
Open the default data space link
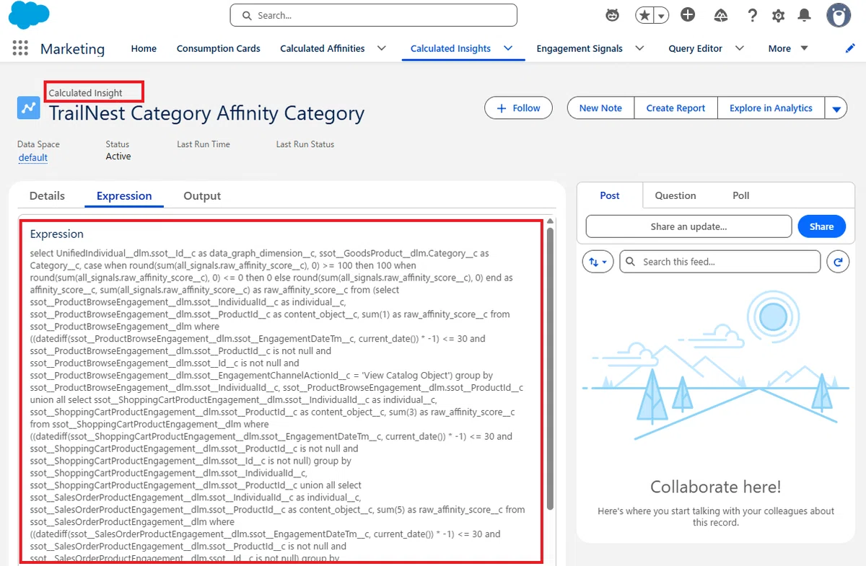[x=33, y=158]
